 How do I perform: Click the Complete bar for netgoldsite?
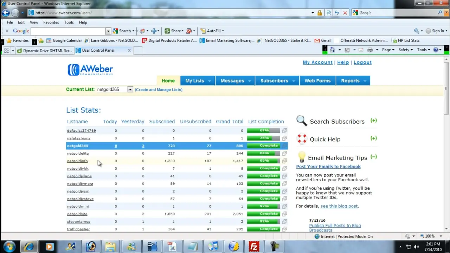264,214
